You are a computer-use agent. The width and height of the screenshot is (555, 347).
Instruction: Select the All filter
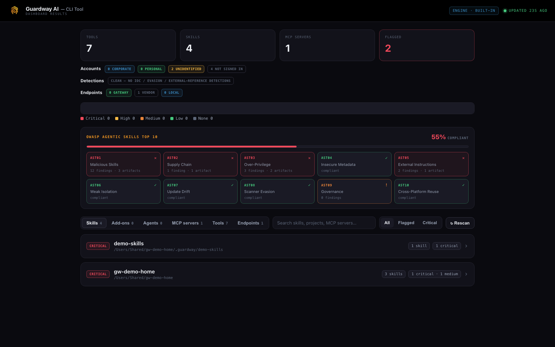(387, 223)
